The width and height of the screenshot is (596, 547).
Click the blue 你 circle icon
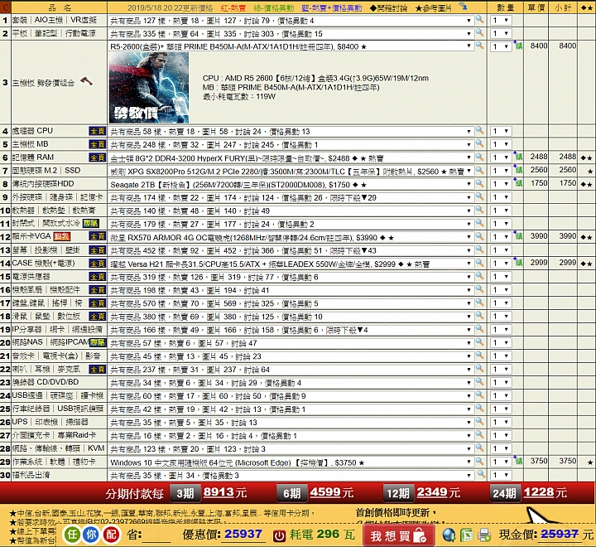click(91, 535)
